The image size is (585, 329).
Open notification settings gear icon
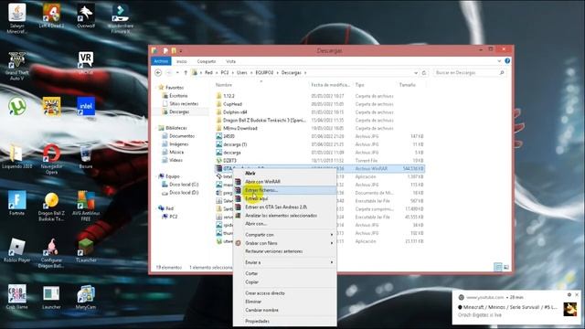[569, 294]
